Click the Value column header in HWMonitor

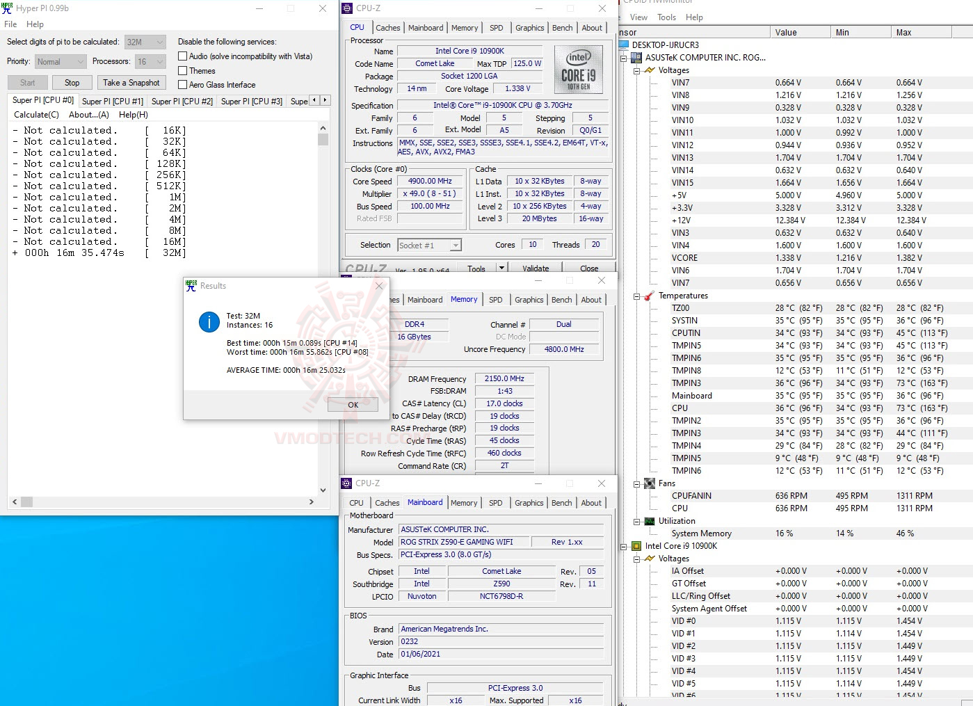pyautogui.click(x=800, y=33)
